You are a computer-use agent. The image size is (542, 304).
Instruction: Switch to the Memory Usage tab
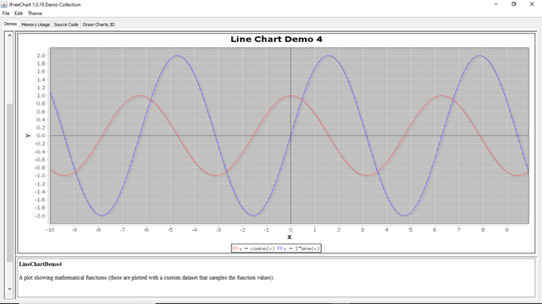point(35,24)
